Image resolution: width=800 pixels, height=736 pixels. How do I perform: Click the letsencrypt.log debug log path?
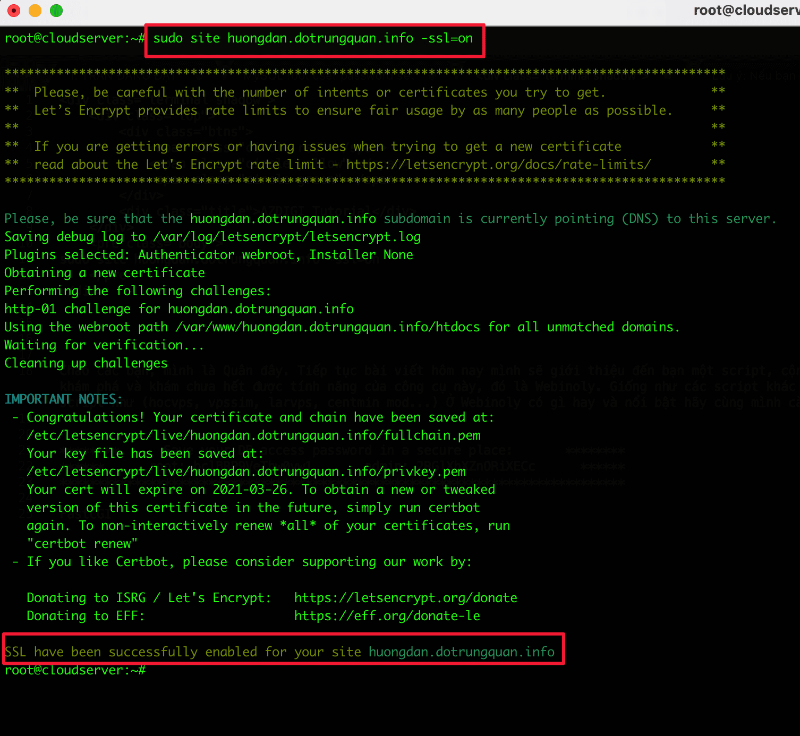click(287, 237)
